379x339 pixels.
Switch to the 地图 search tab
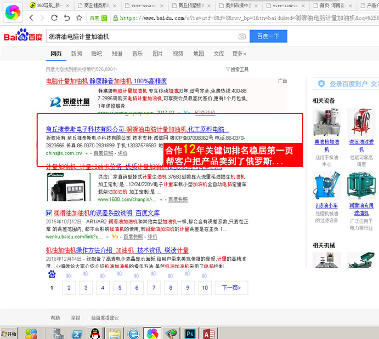[x=199, y=54]
